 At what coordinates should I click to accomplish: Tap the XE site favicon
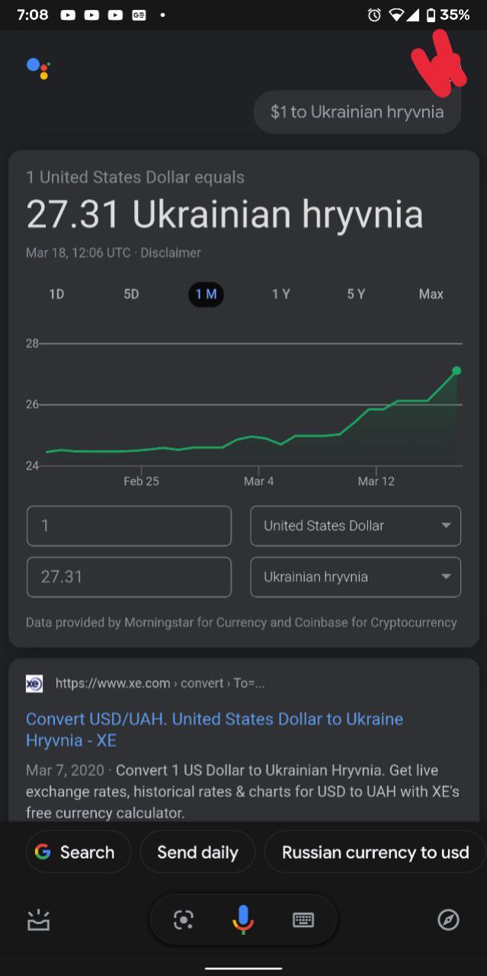pos(34,683)
